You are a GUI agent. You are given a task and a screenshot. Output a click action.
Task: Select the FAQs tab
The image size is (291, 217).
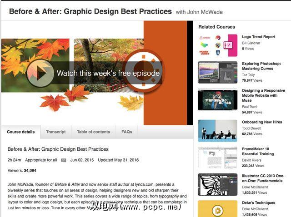pos(127,132)
